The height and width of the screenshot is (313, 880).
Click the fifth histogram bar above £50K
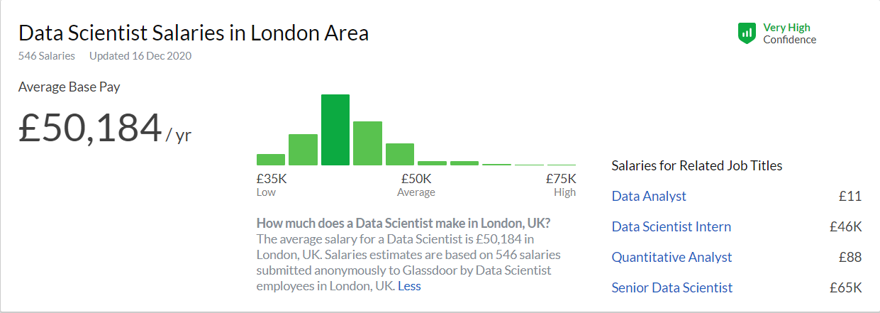click(400, 154)
